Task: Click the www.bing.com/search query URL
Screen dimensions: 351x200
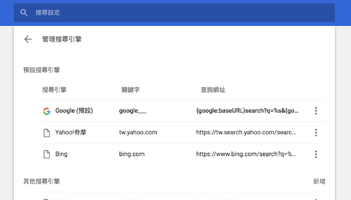Action: [246, 154]
